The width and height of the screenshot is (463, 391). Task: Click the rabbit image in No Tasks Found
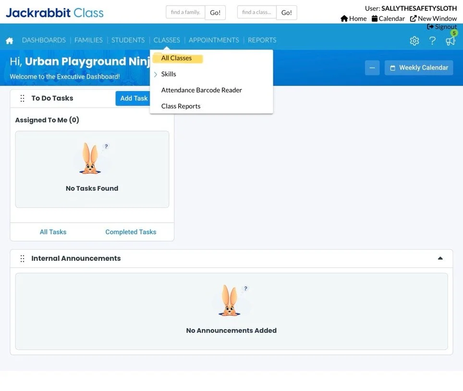(x=91, y=159)
